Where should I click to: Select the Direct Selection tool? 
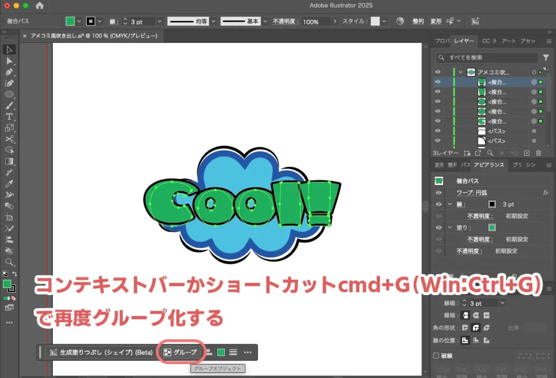pos(9,61)
